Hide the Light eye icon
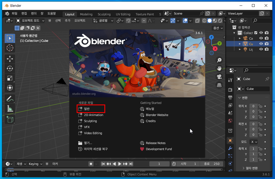 (x=261, y=49)
